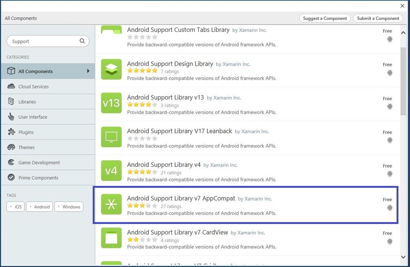Filter by the iOS tag
Image resolution: width=410 pixels, height=267 pixels.
16,207
